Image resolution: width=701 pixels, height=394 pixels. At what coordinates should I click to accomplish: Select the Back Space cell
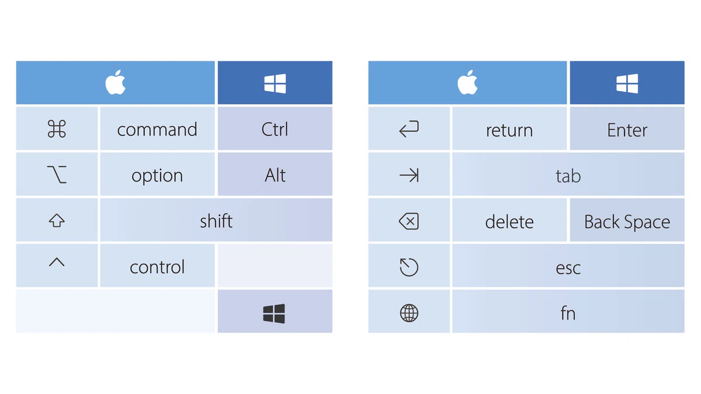coord(627,220)
